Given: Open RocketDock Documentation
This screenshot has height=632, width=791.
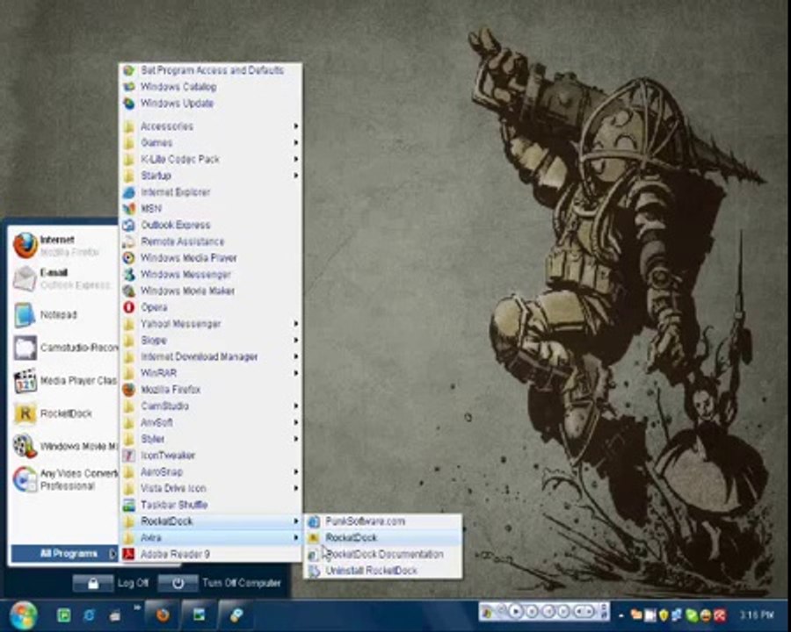Looking at the screenshot, I should pyautogui.click(x=383, y=555).
